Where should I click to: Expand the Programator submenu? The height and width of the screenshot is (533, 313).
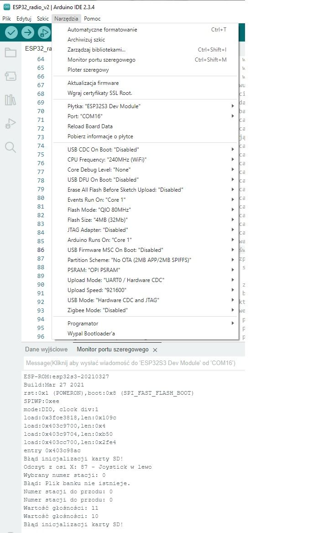(145, 323)
